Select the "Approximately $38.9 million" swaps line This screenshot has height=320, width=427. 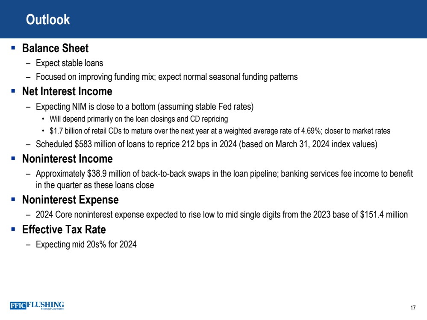tap(224, 174)
